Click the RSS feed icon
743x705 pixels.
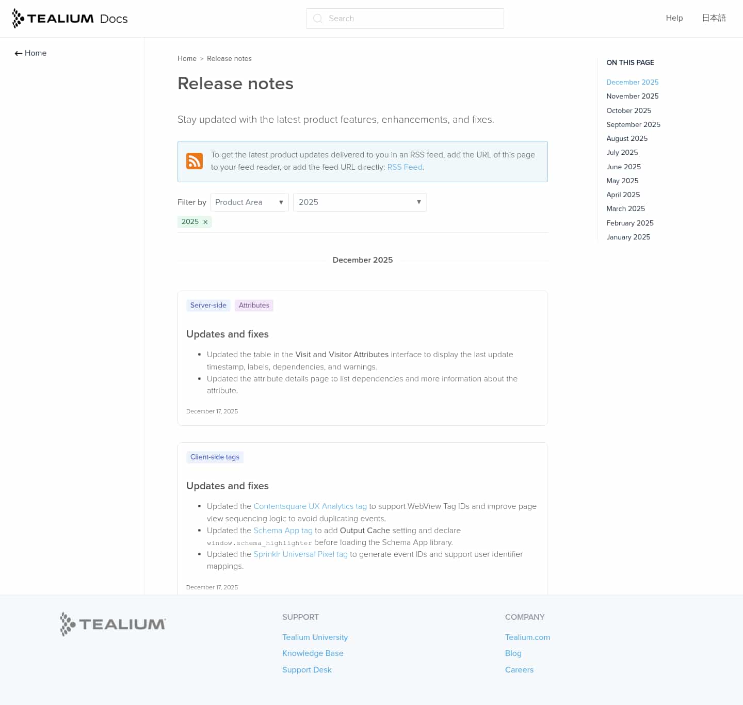(195, 161)
